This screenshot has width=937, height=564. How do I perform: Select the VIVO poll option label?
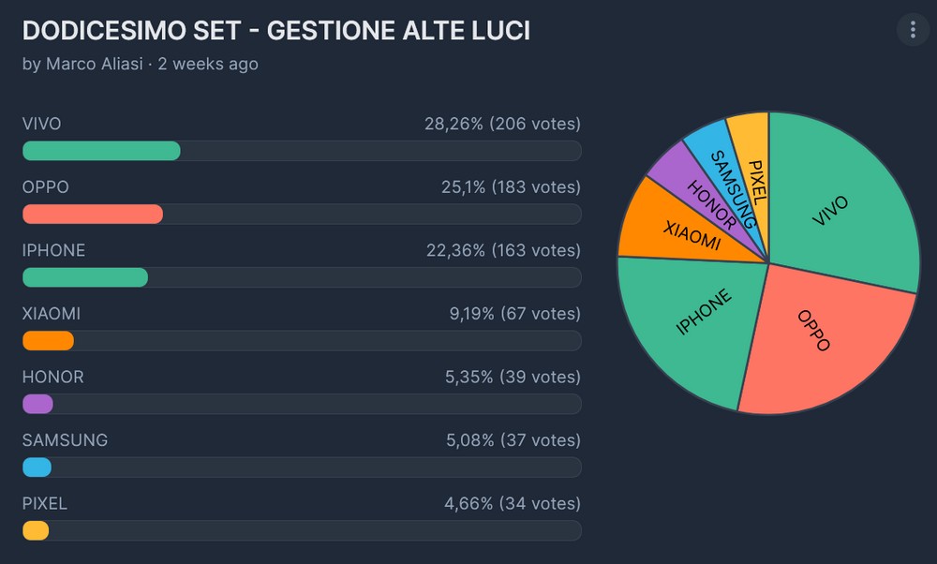click(x=42, y=124)
